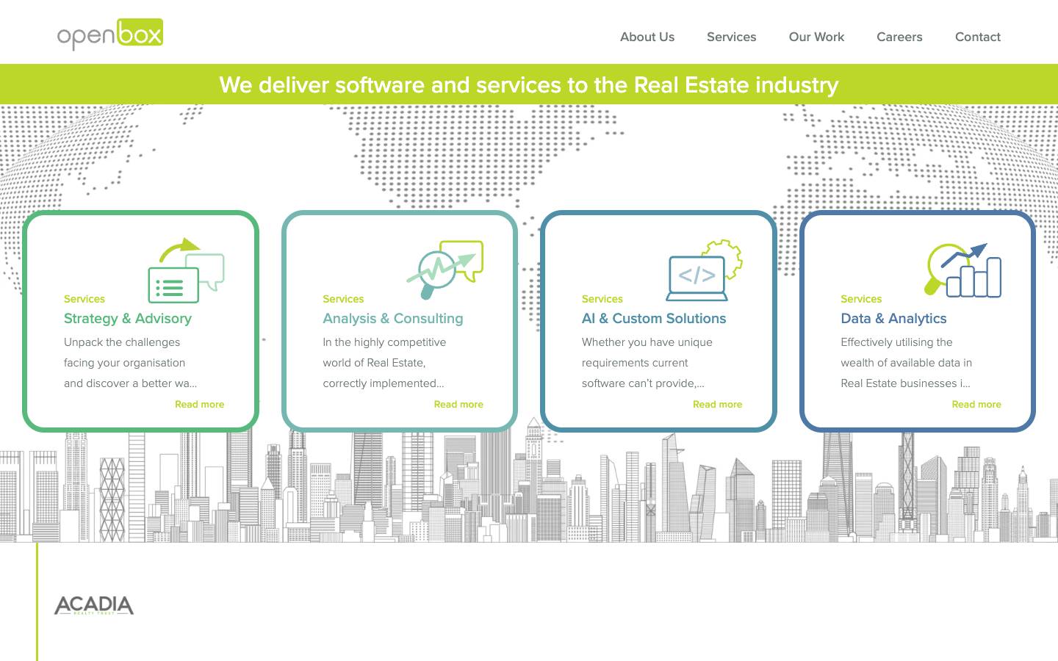Screen dimensions: 1058x661
Task: Click the text 'and discover a better wa...'
Action: [x=130, y=383]
